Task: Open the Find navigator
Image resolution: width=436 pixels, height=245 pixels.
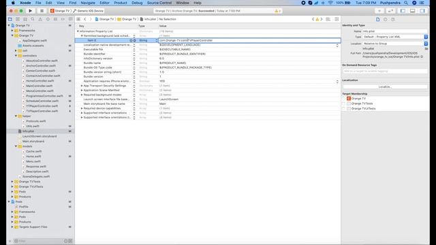Action: coord(33,19)
